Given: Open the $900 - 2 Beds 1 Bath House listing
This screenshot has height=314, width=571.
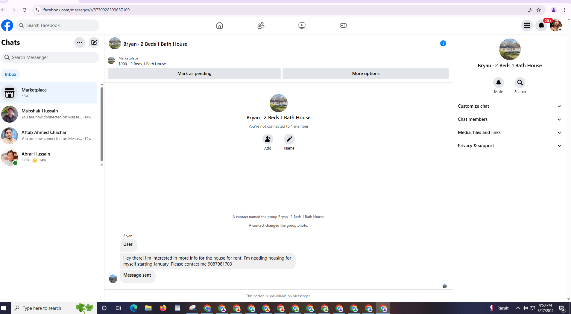Looking at the screenshot, I should [x=142, y=64].
